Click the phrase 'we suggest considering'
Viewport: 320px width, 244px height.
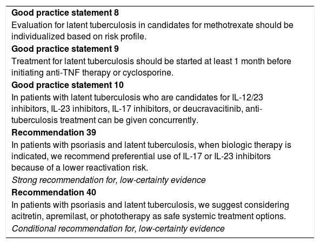243,205
